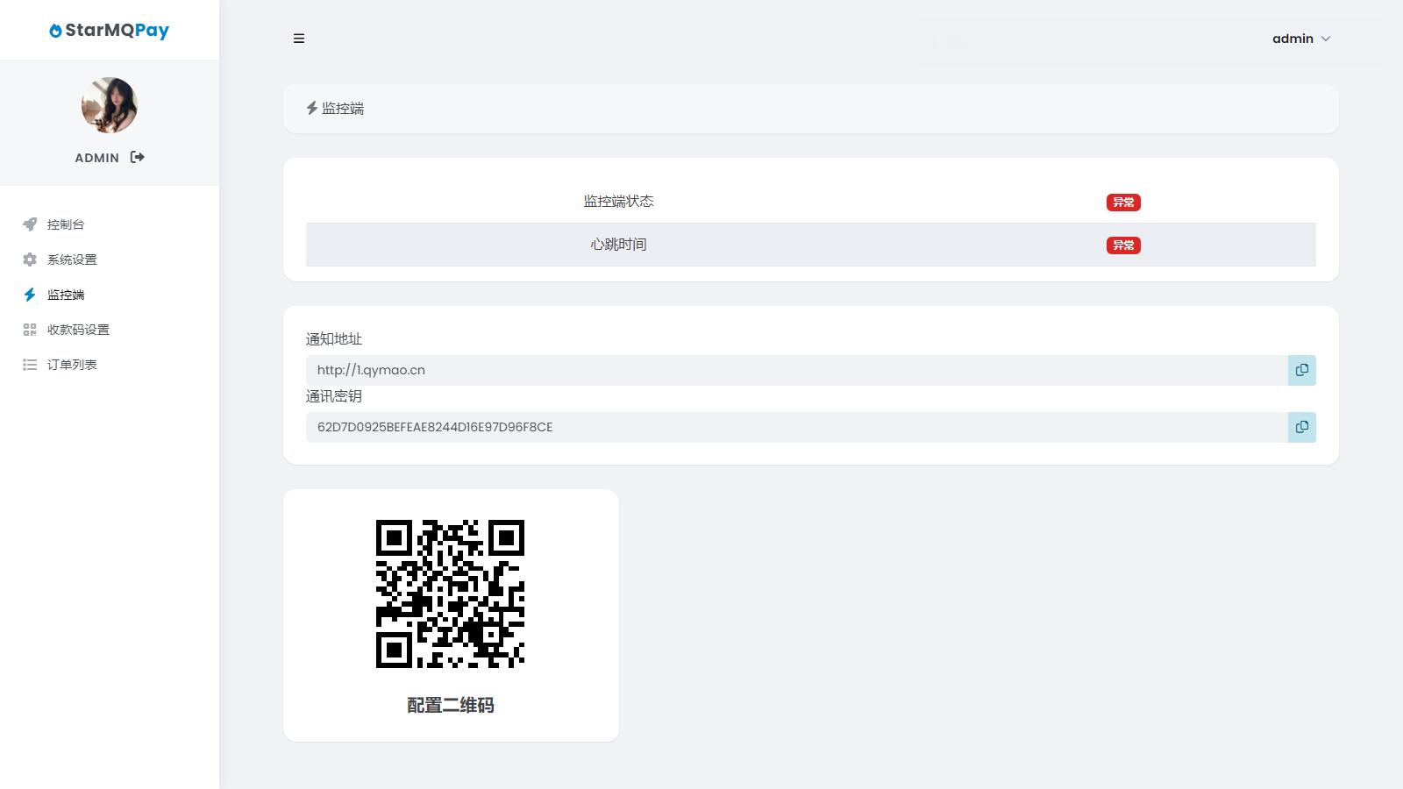This screenshot has height=789, width=1403.
Task: Go to 收款码设置 page
Action: click(78, 330)
